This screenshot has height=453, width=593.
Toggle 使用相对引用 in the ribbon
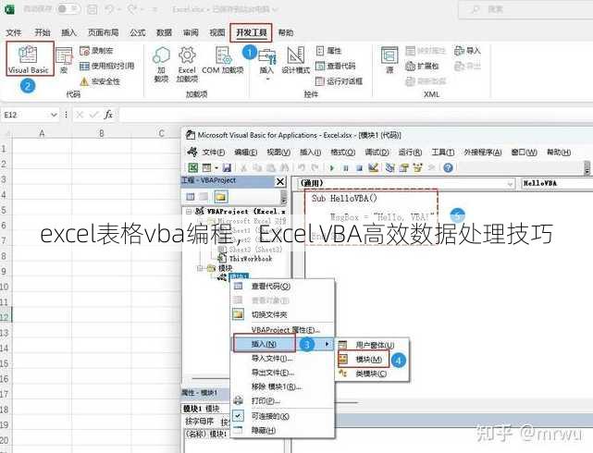pos(107,66)
